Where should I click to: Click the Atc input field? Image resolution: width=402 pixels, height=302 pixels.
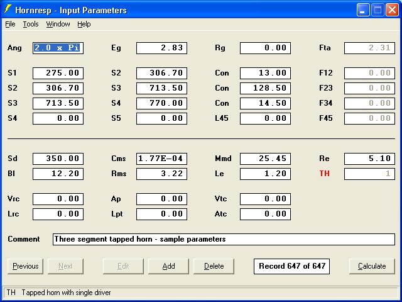(x=265, y=214)
